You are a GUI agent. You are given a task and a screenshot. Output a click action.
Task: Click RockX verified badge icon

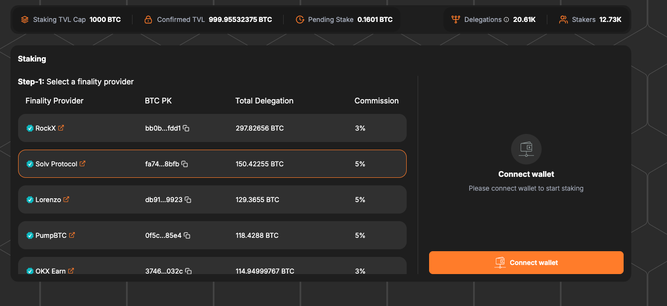(30, 128)
